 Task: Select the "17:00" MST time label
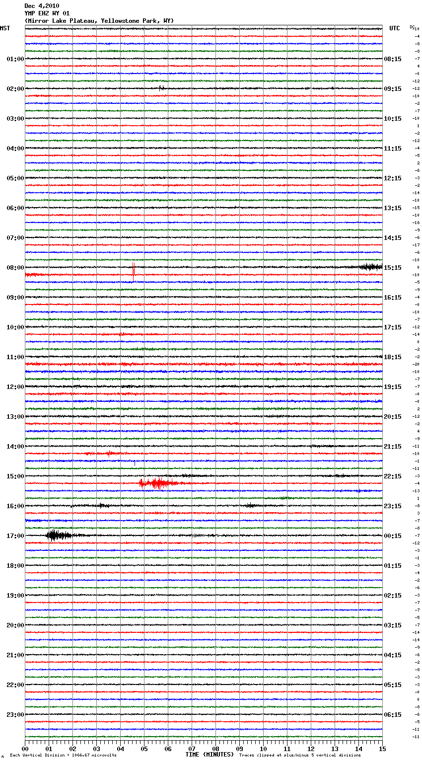pos(15,536)
